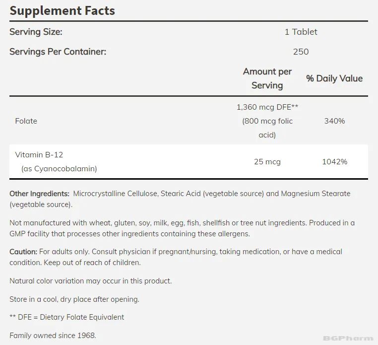The height and width of the screenshot is (345, 378).
Task: Click the BGPharm watermark logo
Action: 348,338
